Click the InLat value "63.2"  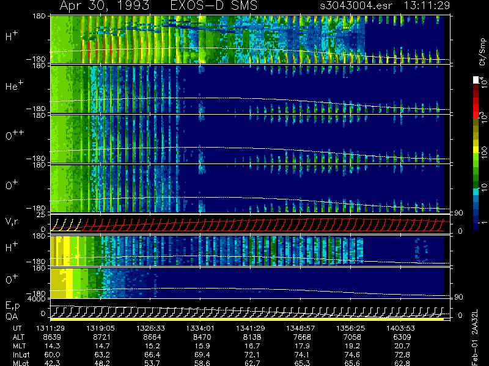pos(103,354)
